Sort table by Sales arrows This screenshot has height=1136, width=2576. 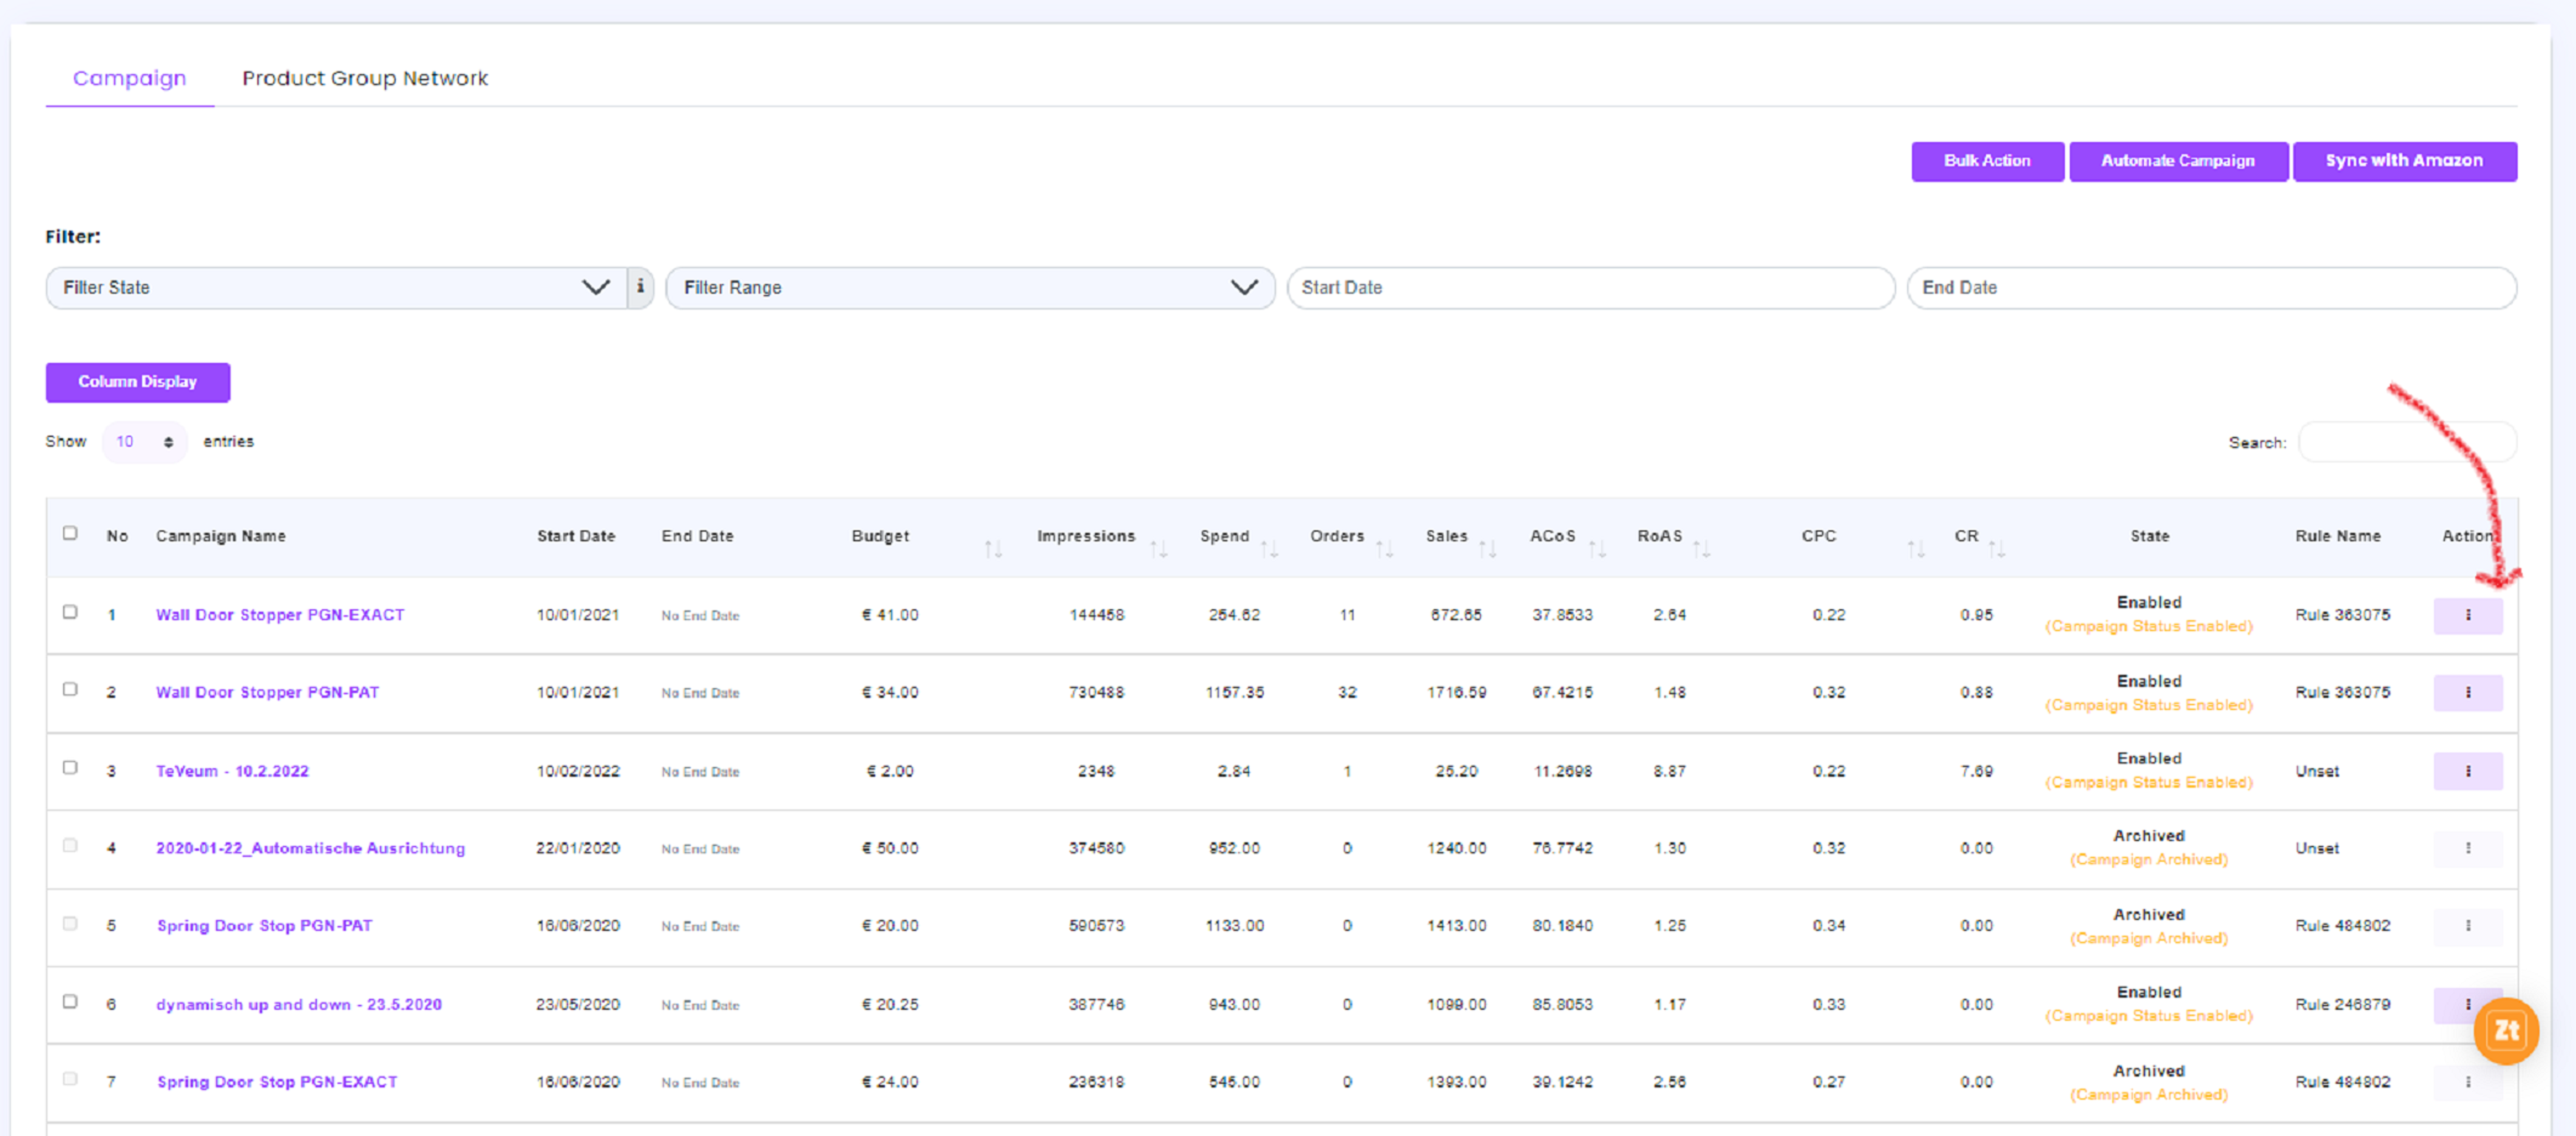[x=1488, y=549]
